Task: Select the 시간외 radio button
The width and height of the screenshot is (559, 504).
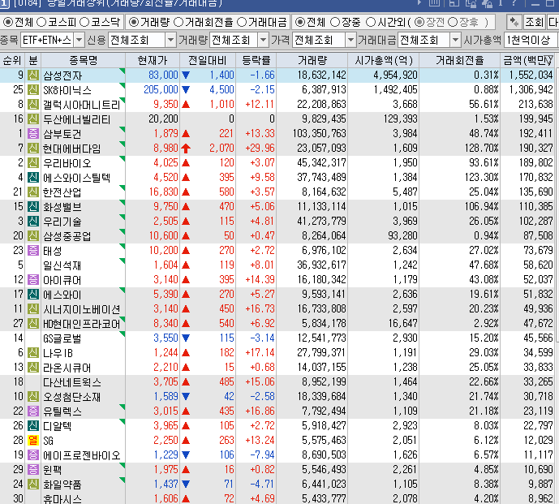Action: (371, 23)
